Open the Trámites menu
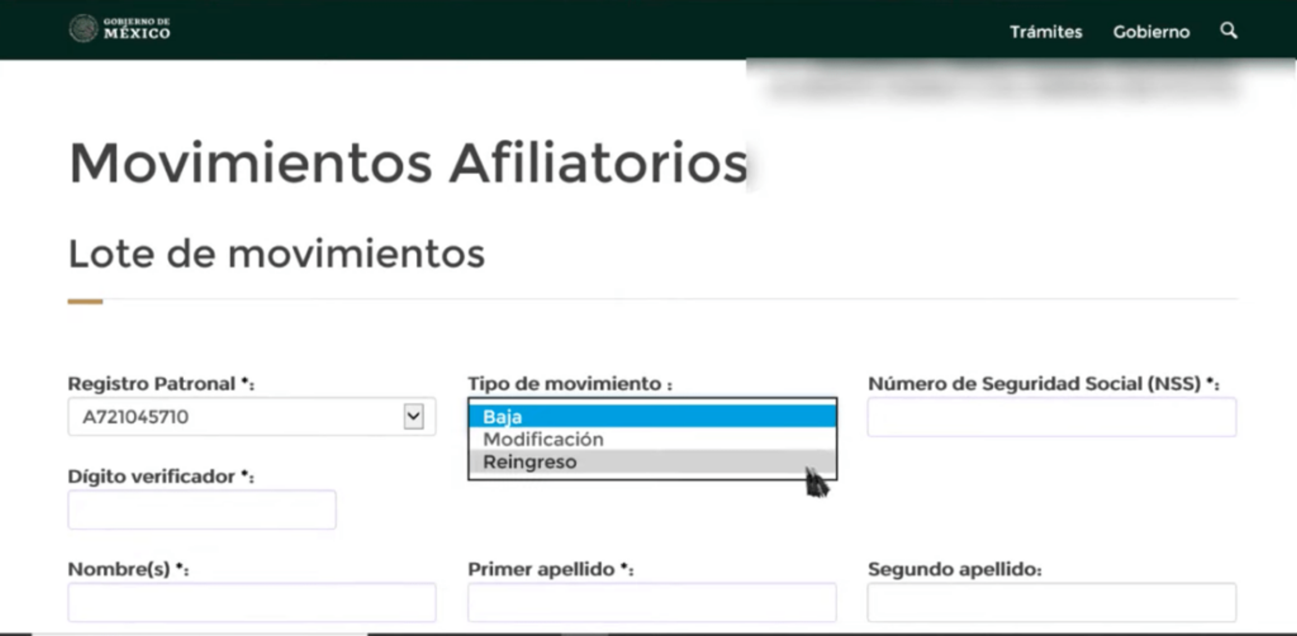Viewport: 1297px width, 636px height. click(1046, 32)
